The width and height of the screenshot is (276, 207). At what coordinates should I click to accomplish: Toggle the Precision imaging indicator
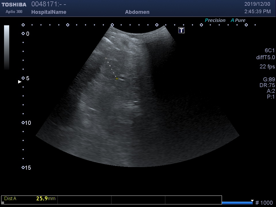click(215, 20)
